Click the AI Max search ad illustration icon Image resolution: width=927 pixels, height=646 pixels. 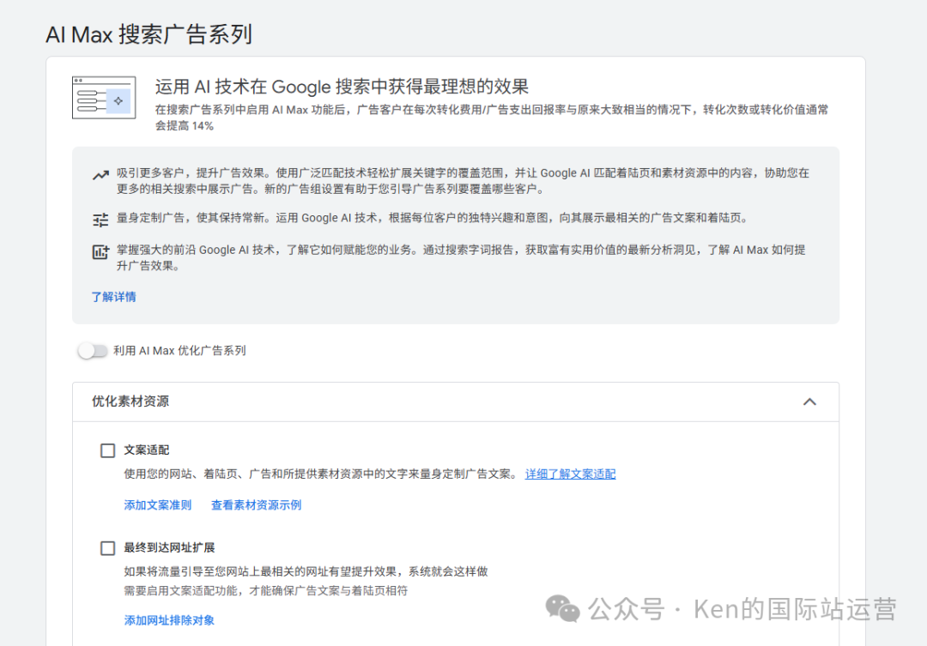[104, 98]
